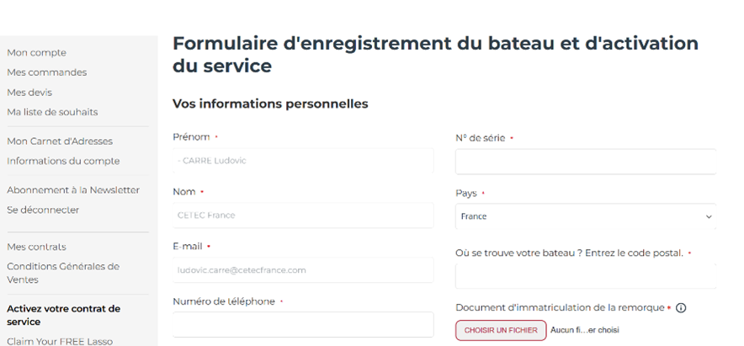Open Conditions Générales de Ventes

(x=63, y=273)
